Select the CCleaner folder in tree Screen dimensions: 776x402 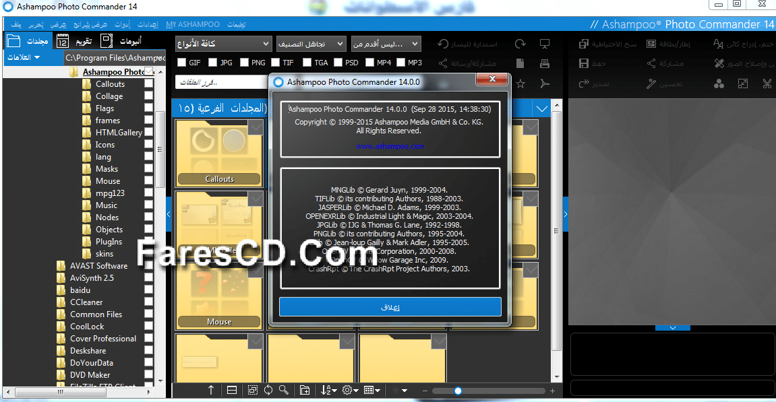[86, 302]
